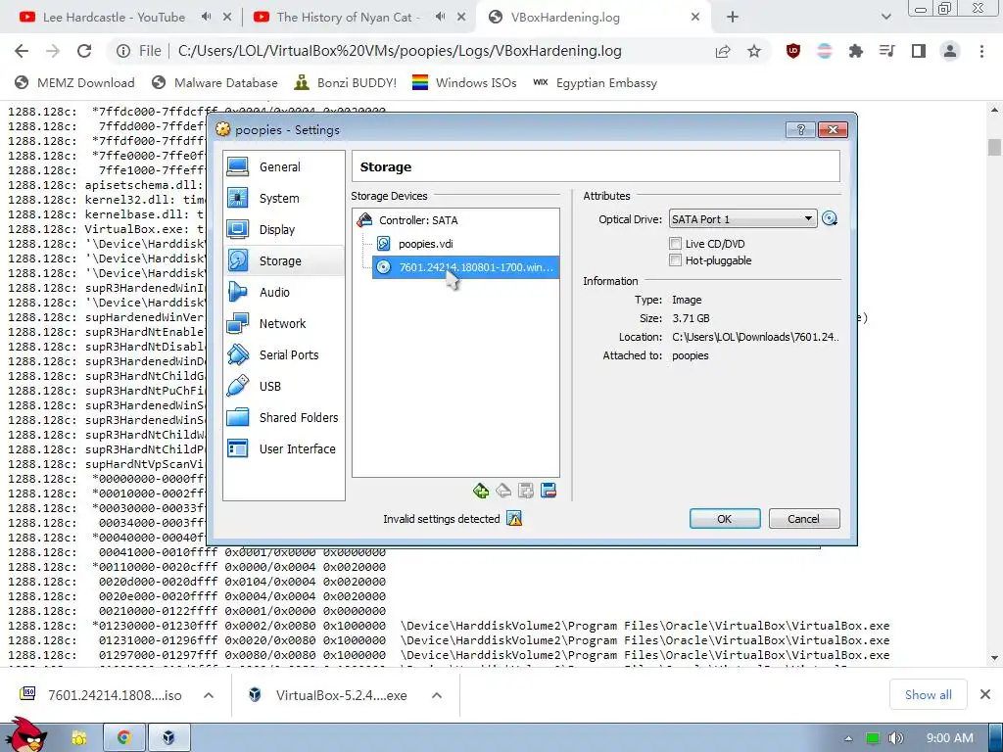Open the Display settings category

pos(283,229)
